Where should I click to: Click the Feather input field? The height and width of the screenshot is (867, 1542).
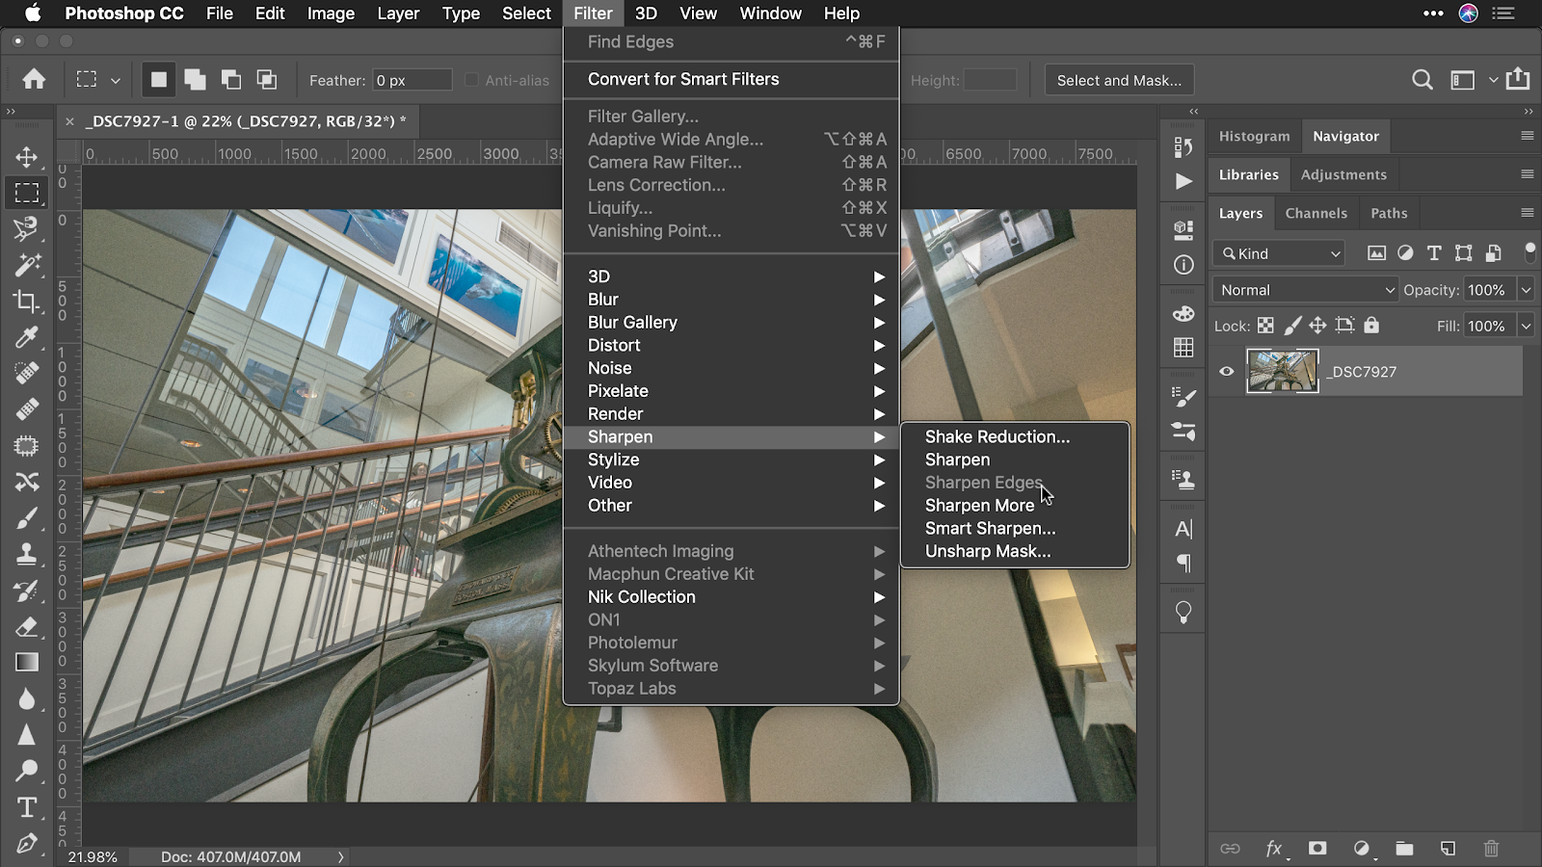coord(412,80)
